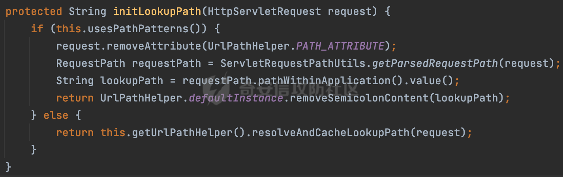Click the first return keyword
This screenshot has height=177, width=563.
(75, 98)
